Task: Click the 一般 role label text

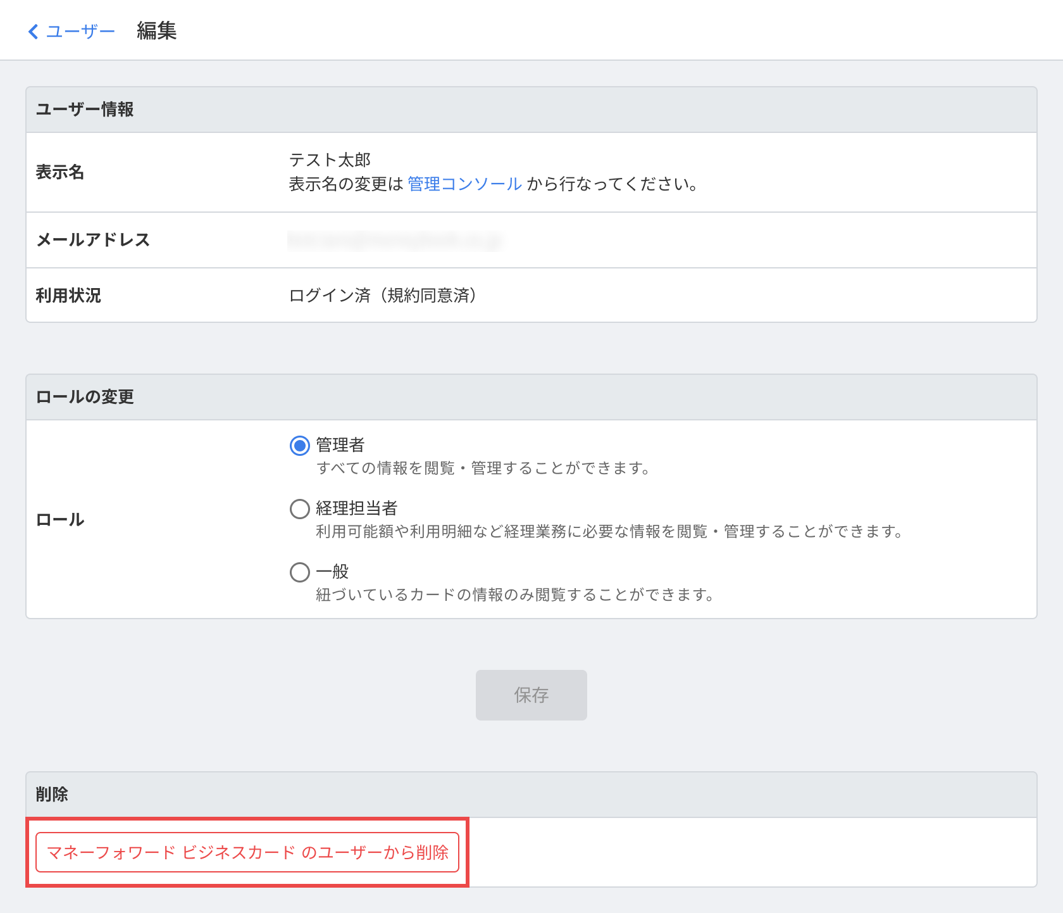Action: click(x=333, y=572)
